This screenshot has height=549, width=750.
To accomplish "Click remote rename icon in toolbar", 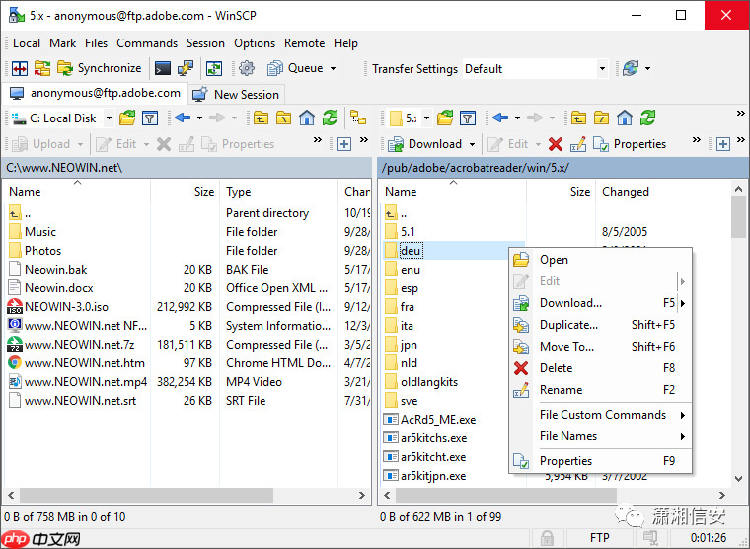I will 577,144.
